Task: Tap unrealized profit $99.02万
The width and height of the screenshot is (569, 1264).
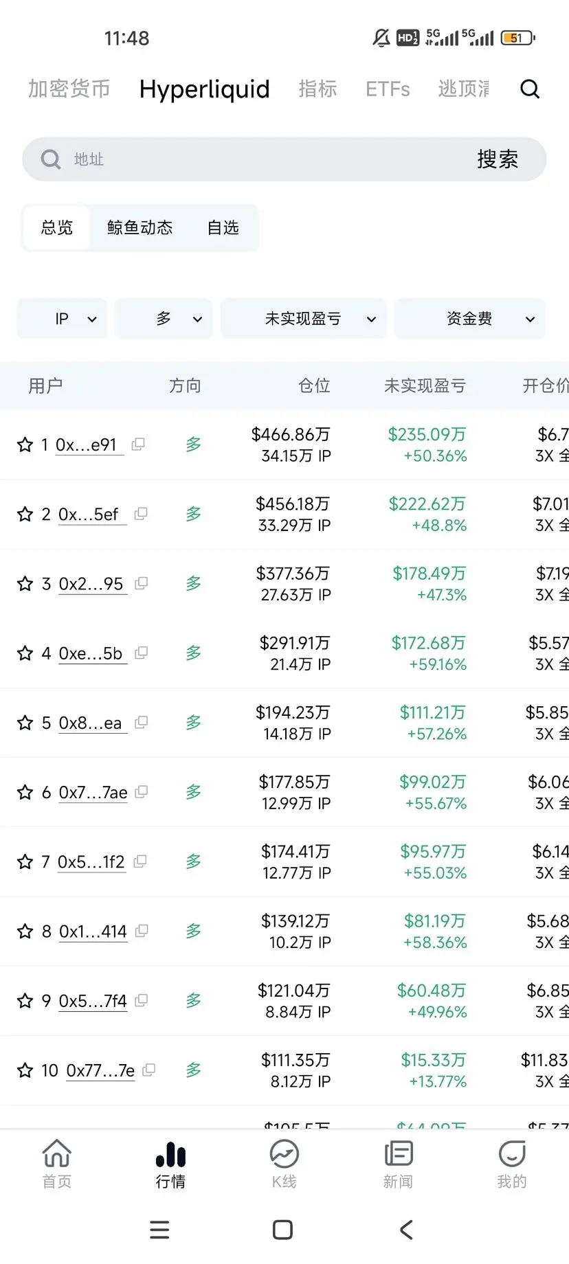Action: click(432, 782)
